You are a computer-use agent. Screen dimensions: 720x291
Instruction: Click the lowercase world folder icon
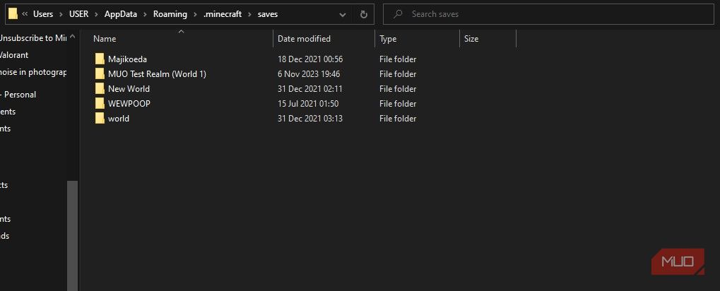pyautogui.click(x=99, y=119)
